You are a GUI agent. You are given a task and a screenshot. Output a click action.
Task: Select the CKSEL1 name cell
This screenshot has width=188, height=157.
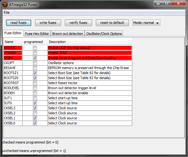tap(13, 118)
